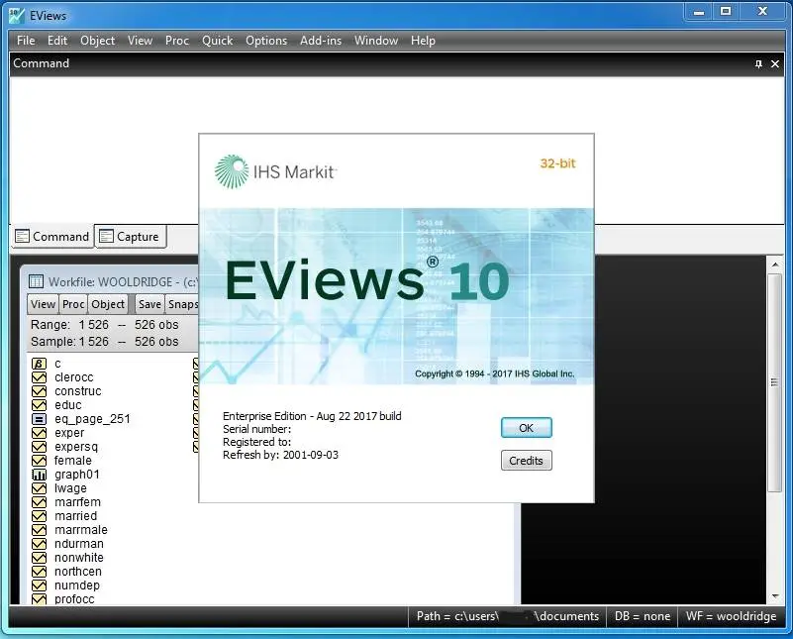The image size is (793, 639).
Task: Close the Command pane
Action: (775, 63)
